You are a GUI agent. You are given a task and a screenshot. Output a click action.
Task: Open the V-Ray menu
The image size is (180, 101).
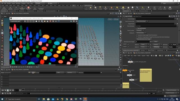pyautogui.click(x=28, y=3)
